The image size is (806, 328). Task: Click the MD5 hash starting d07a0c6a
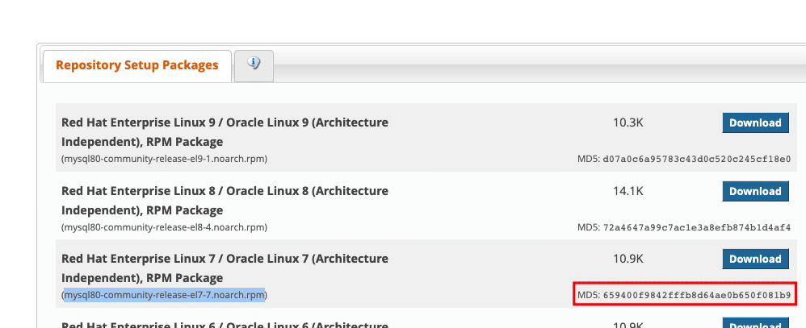tap(697, 159)
